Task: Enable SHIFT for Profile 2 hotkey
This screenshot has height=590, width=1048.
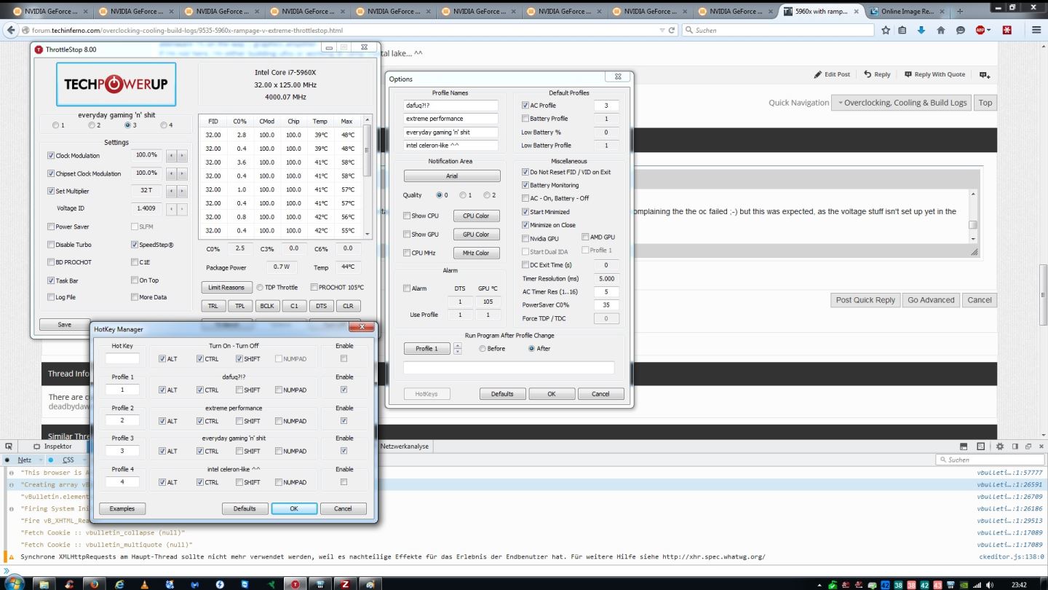Action: click(239, 421)
